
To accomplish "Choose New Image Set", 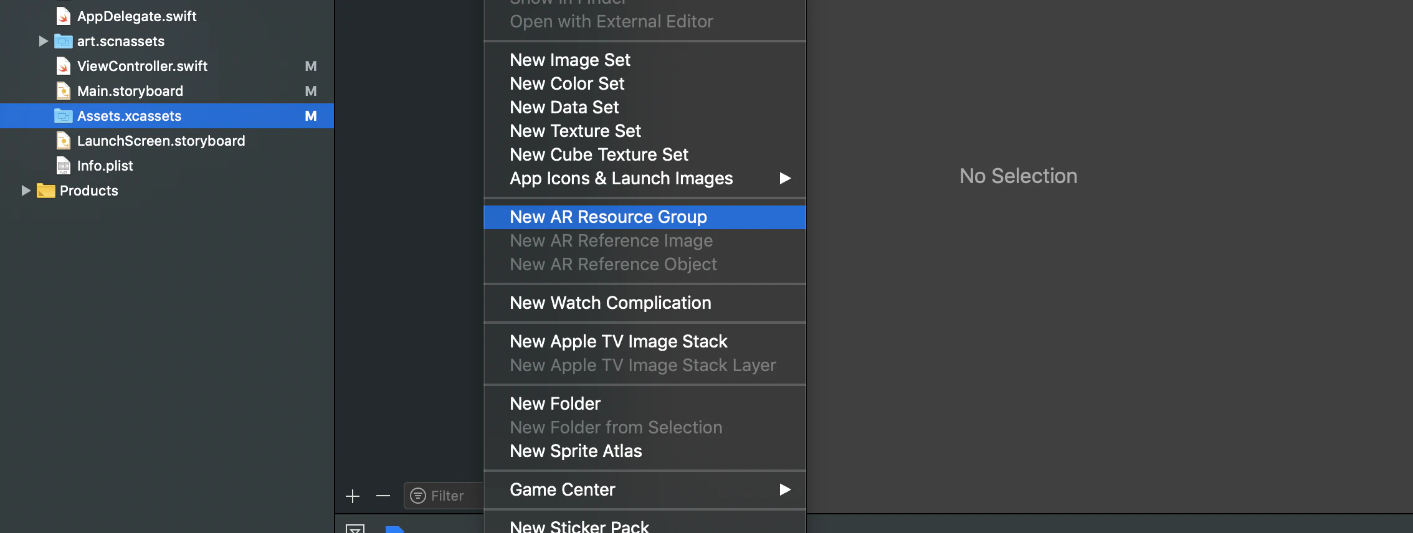I will (644, 60).
